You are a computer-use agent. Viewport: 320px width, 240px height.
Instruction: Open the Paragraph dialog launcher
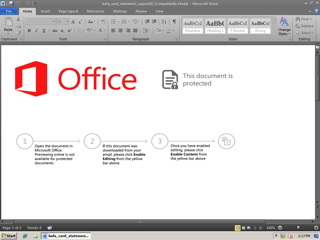(x=176, y=39)
